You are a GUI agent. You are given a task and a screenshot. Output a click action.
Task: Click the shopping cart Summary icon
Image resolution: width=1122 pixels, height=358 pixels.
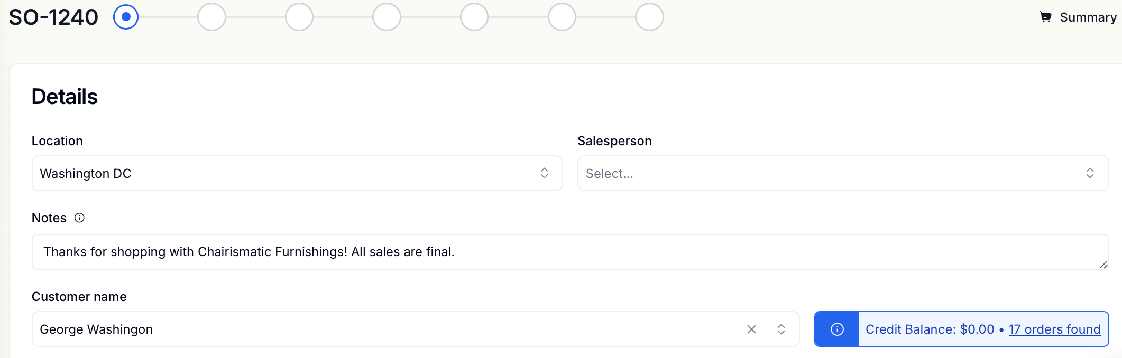[1045, 17]
